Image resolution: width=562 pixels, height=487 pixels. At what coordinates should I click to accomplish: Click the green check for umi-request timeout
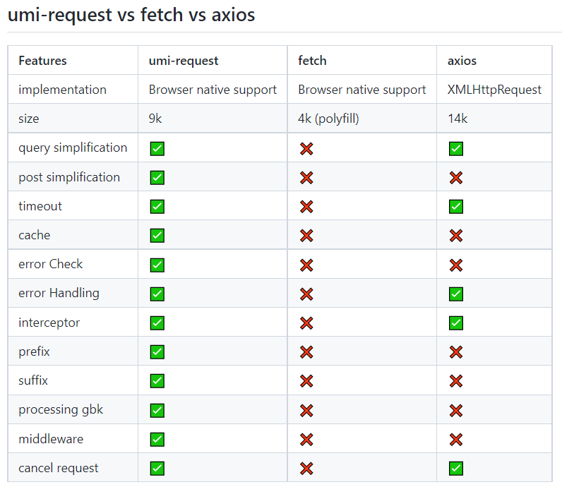[x=157, y=206]
